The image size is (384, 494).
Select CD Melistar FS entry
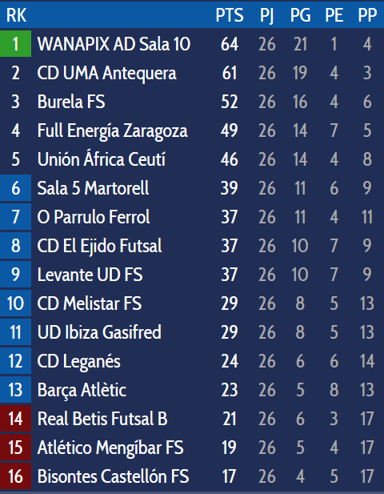coord(90,303)
